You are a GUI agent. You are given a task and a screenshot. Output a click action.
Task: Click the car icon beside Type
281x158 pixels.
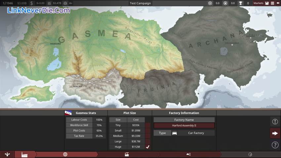coord(175,133)
